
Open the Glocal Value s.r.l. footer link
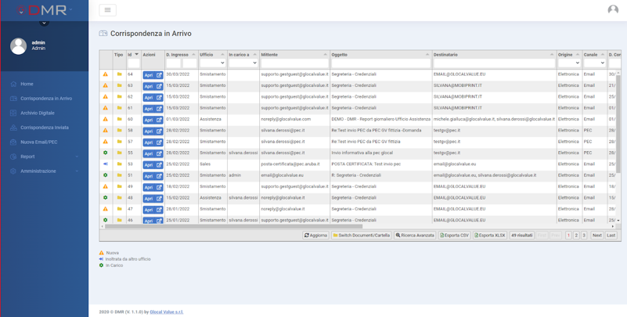(x=166, y=312)
